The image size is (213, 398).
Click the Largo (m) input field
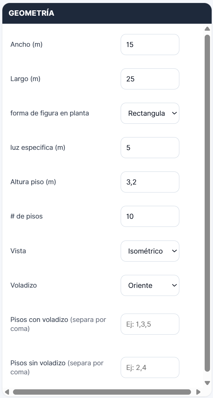click(x=150, y=79)
